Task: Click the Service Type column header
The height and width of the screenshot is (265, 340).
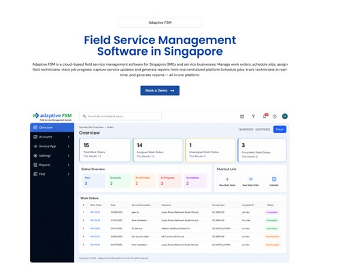Action: tap(218, 205)
